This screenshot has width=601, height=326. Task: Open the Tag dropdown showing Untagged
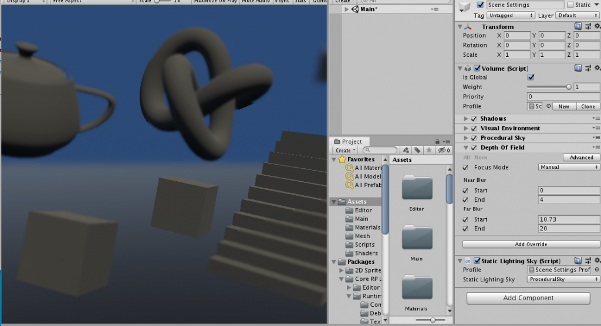pos(511,15)
